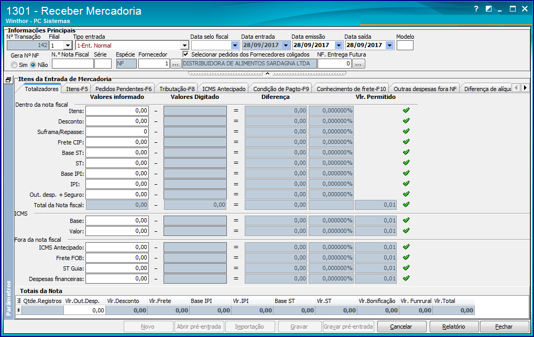Select the Sim radio for Gera Nº NF
Image resolution: width=534 pixels, height=337 pixels.
pos(14,65)
